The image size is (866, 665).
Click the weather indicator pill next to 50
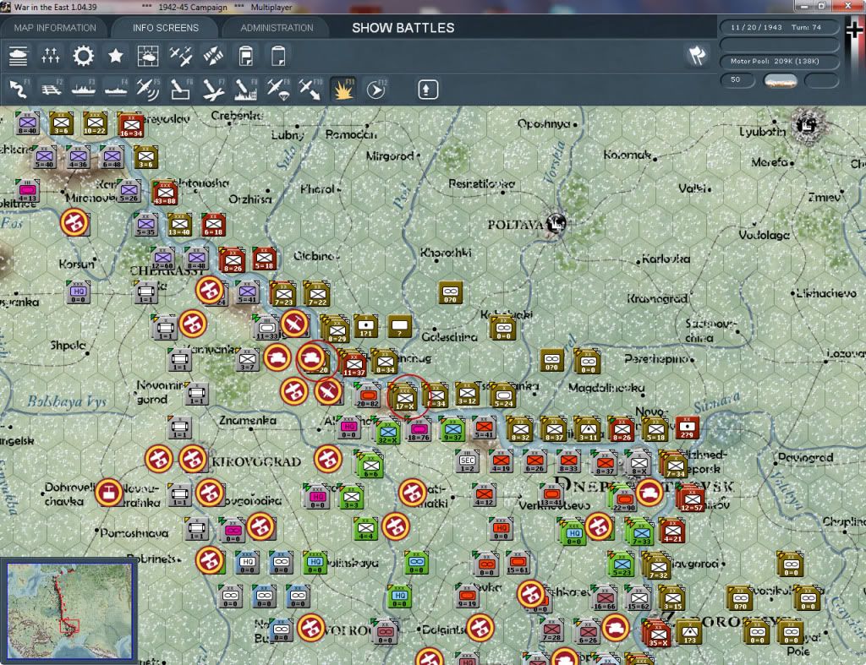pyautogui.click(x=780, y=80)
